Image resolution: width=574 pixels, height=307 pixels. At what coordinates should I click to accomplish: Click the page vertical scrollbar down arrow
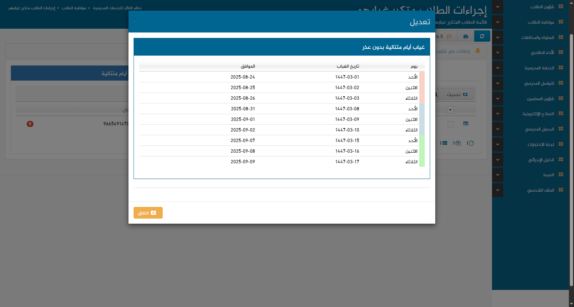571,304
